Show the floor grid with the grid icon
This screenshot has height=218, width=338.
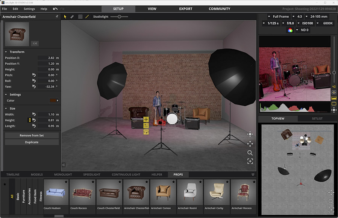pos(80,17)
